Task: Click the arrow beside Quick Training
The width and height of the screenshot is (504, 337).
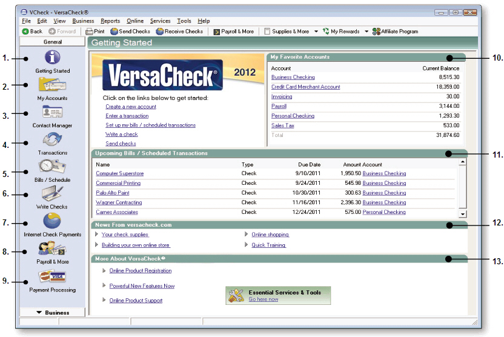Action: click(246, 245)
